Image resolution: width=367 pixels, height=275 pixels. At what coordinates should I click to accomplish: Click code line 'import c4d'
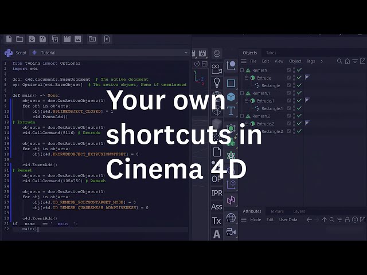click(x=25, y=69)
